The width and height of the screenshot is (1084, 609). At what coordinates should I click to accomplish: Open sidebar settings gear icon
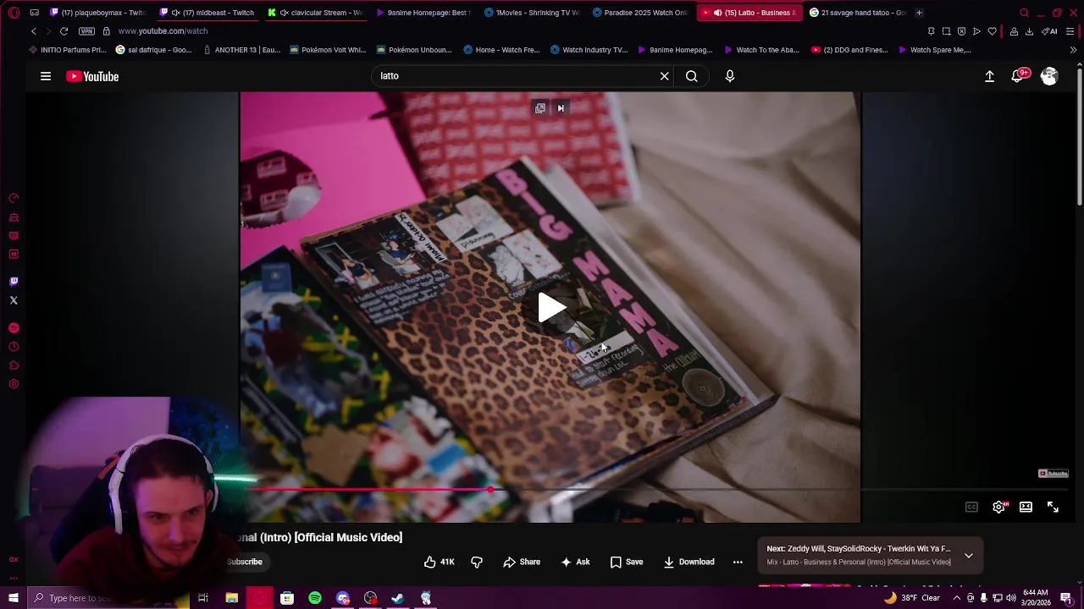click(x=14, y=384)
